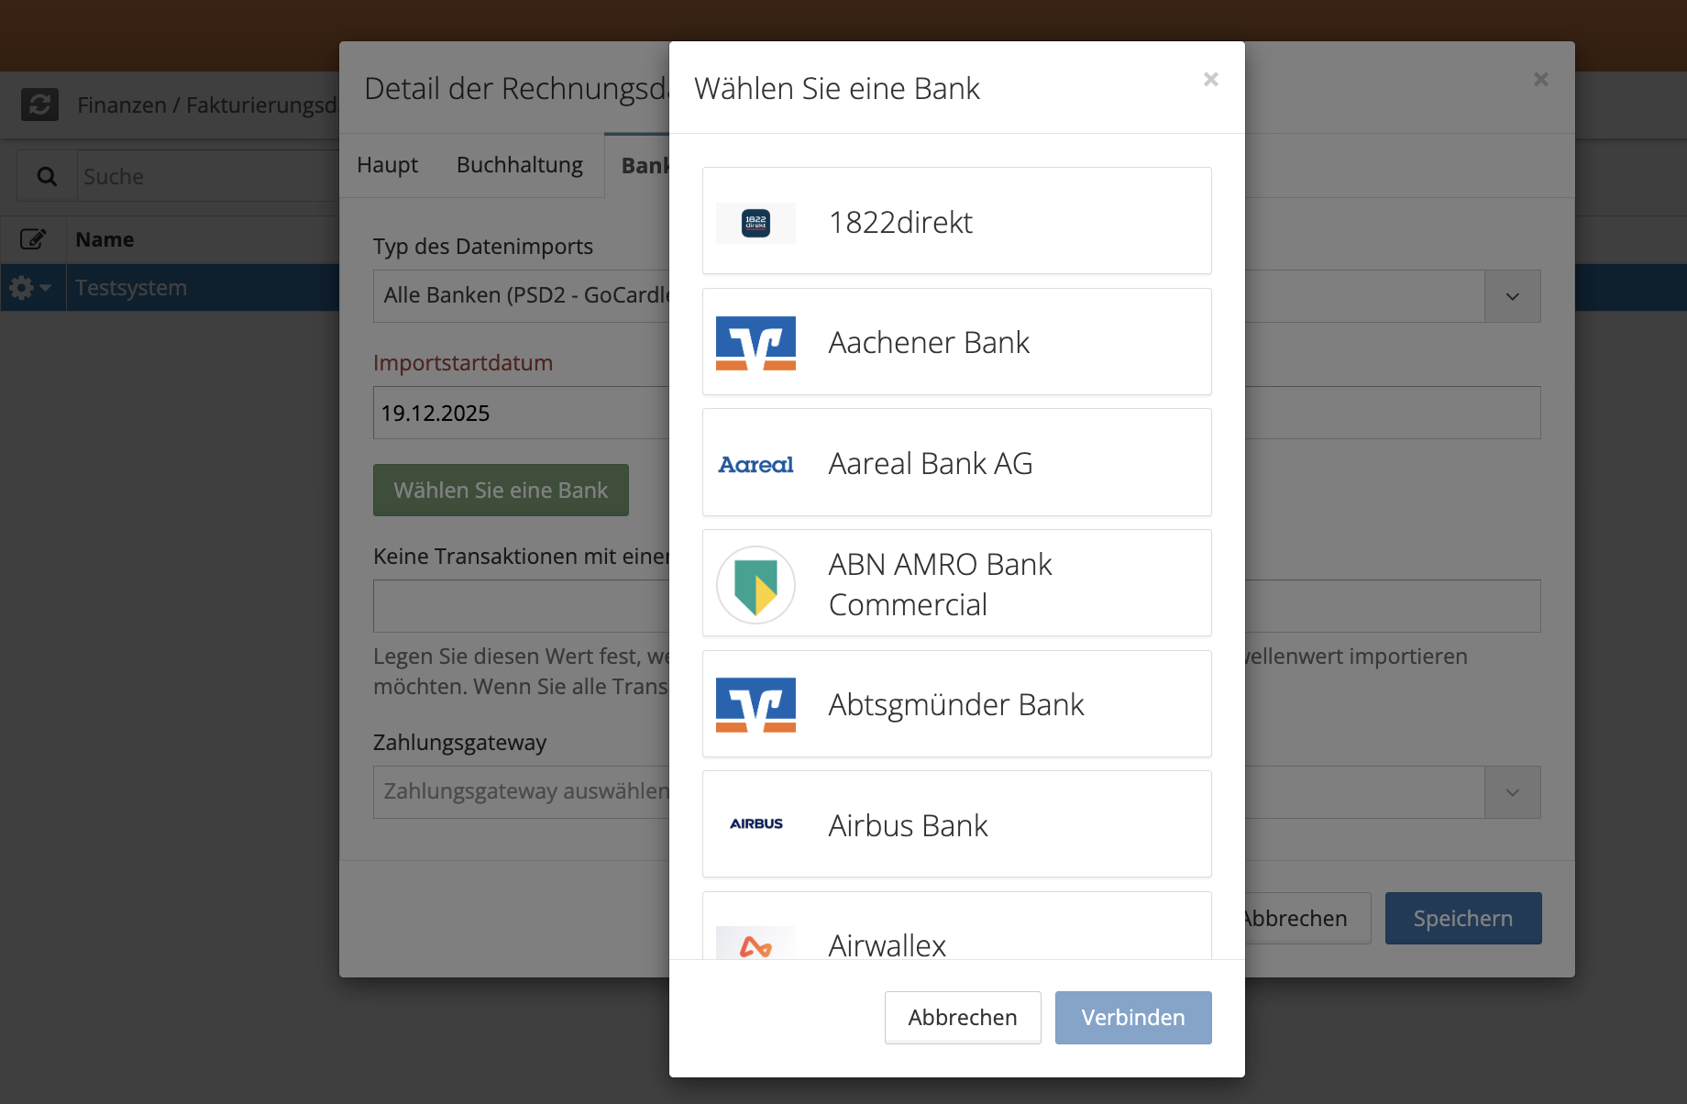Click the Airbus logo icon
1687x1104 pixels.
pos(755,824)
